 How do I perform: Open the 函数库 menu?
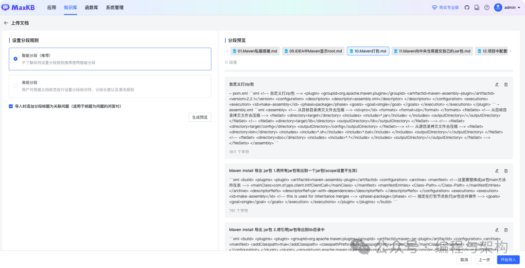coord(91,7)
